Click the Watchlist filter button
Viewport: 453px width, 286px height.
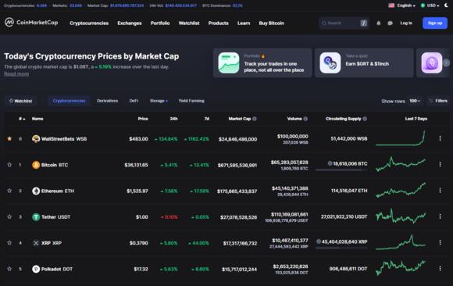[x=20, y=101]
